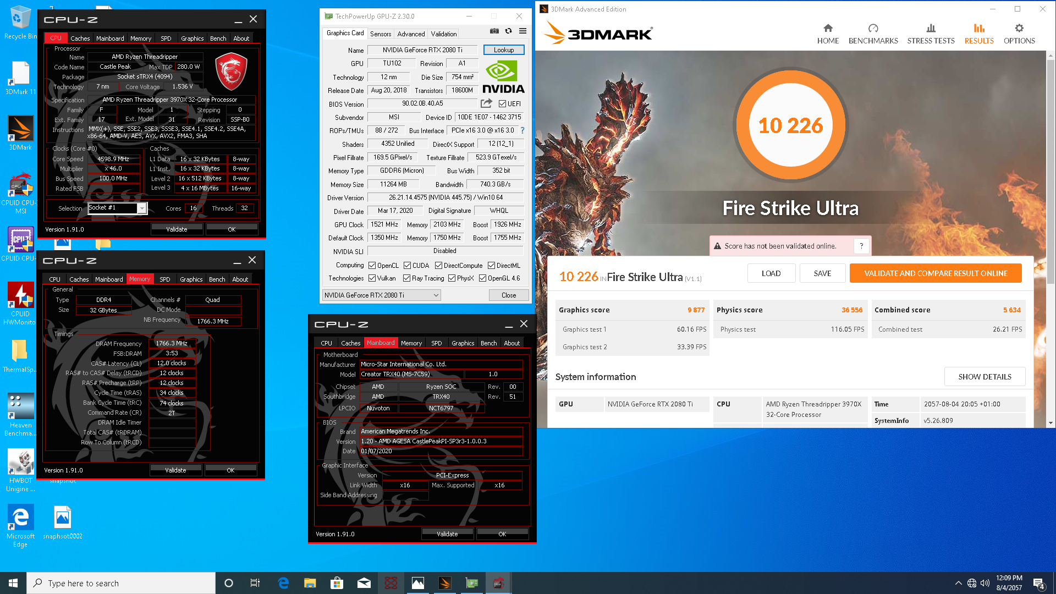
Task: Open the Windows Start menu
Action: (x=13, y=583)
